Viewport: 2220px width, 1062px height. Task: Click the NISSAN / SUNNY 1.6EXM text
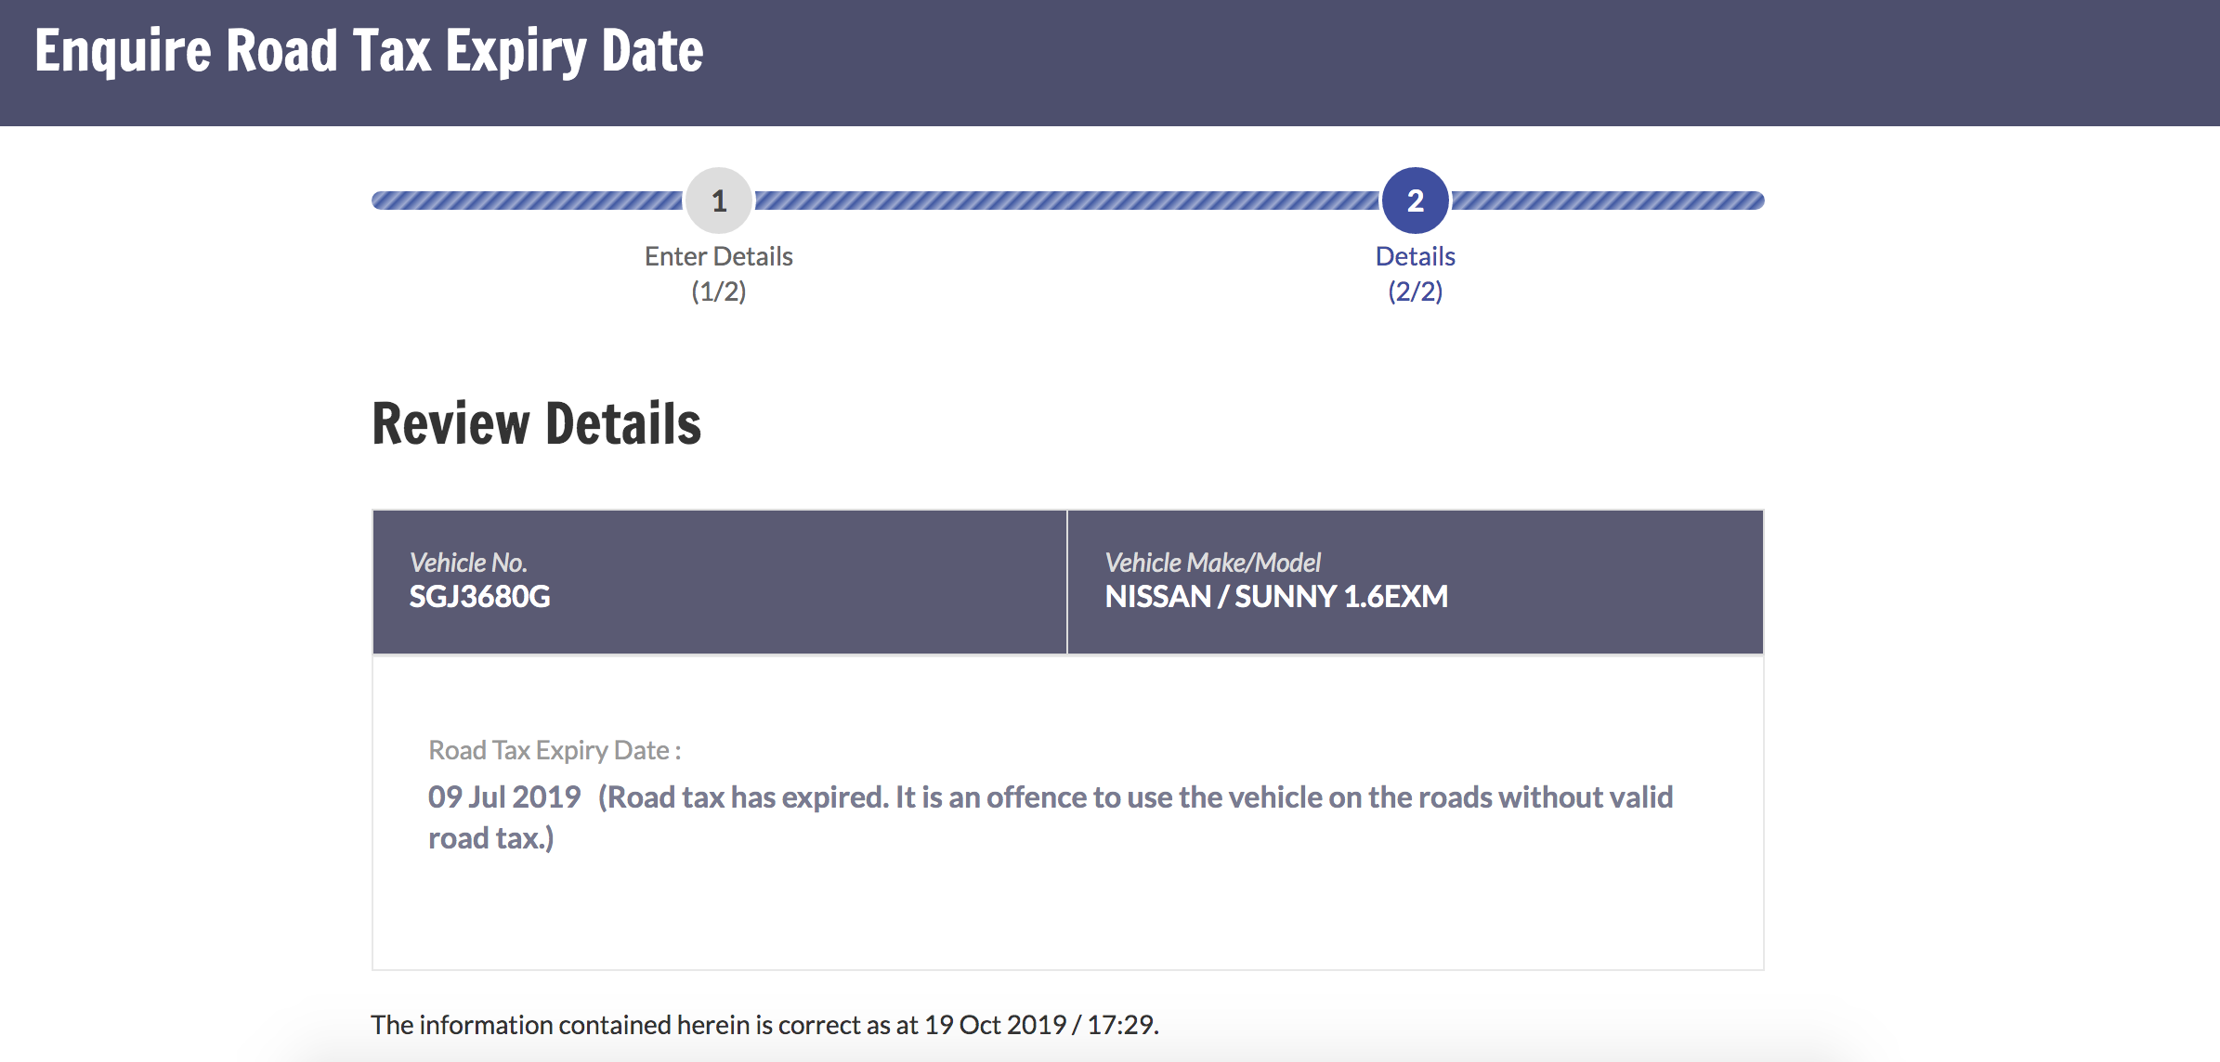(1276, 596)
